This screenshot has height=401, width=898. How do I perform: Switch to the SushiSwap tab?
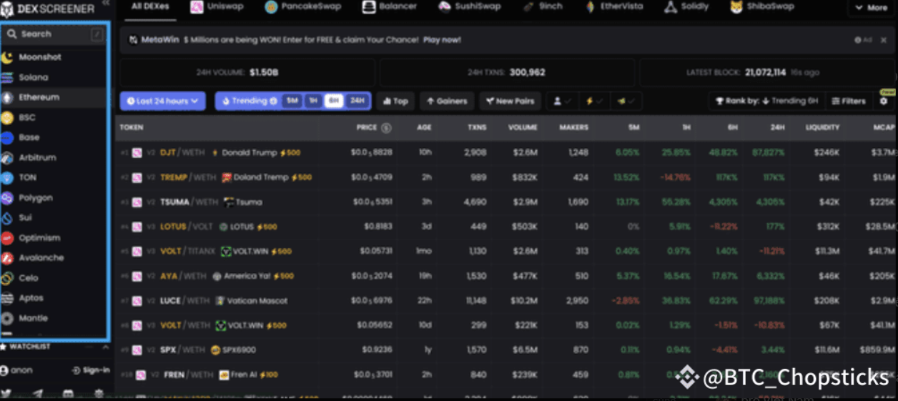coord(469,6)
